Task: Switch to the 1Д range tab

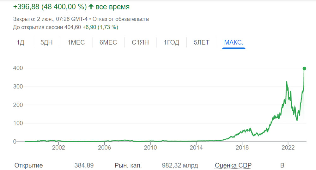Action: point(20,42)
